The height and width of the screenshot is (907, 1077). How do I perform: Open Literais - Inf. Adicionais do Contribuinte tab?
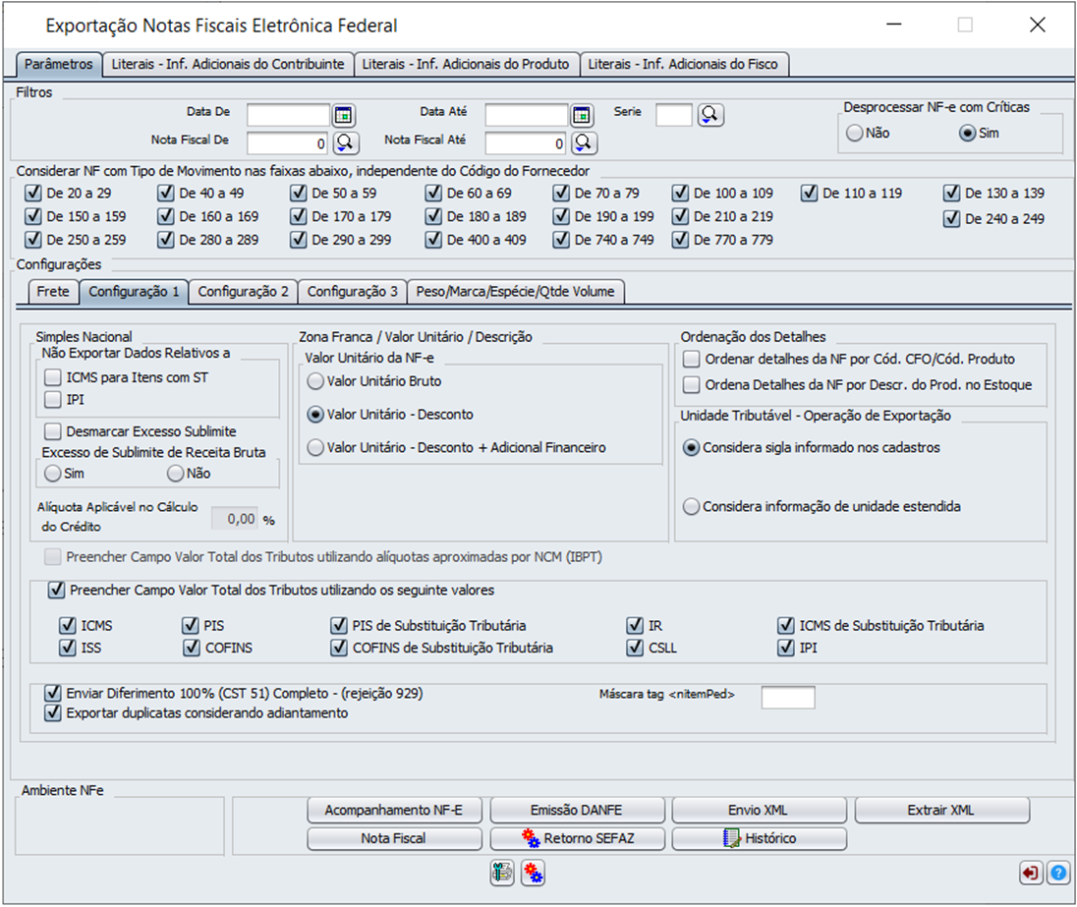(x=228, y=64)
